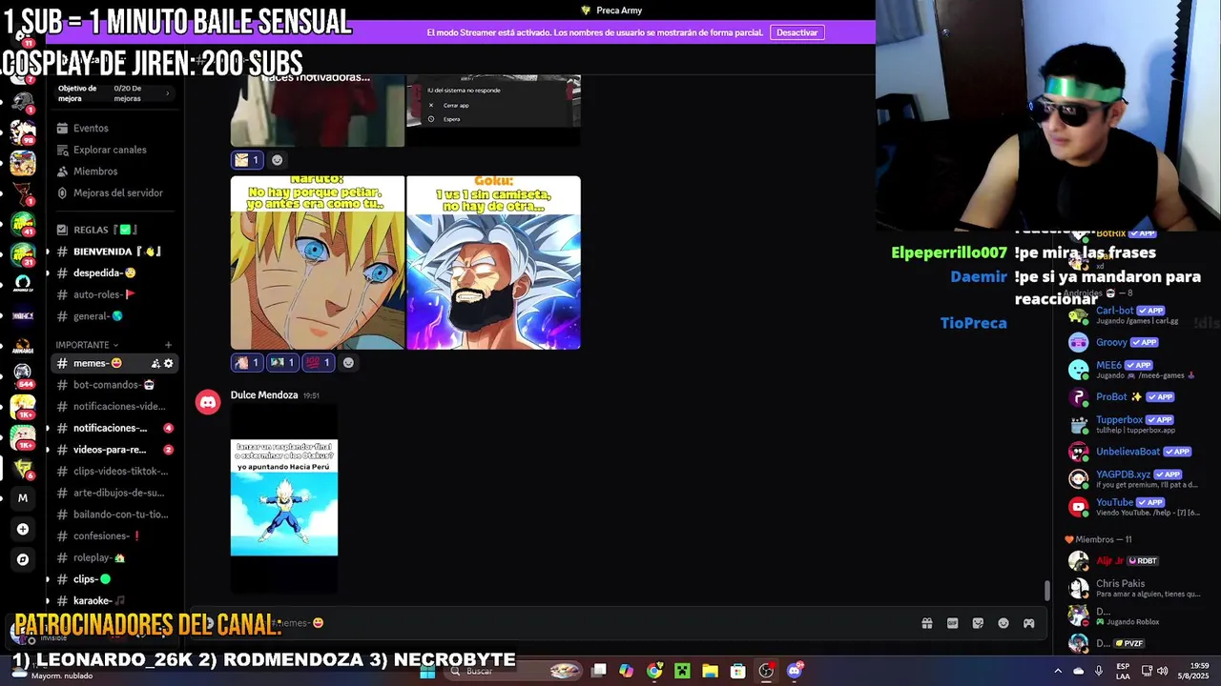Click the Carl-bot member avatar
1221x686 pixels.
click(x=1078, y=315)
